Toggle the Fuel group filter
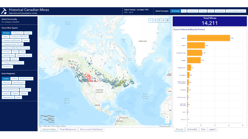248x139 pixels. [x=184, y=11]
